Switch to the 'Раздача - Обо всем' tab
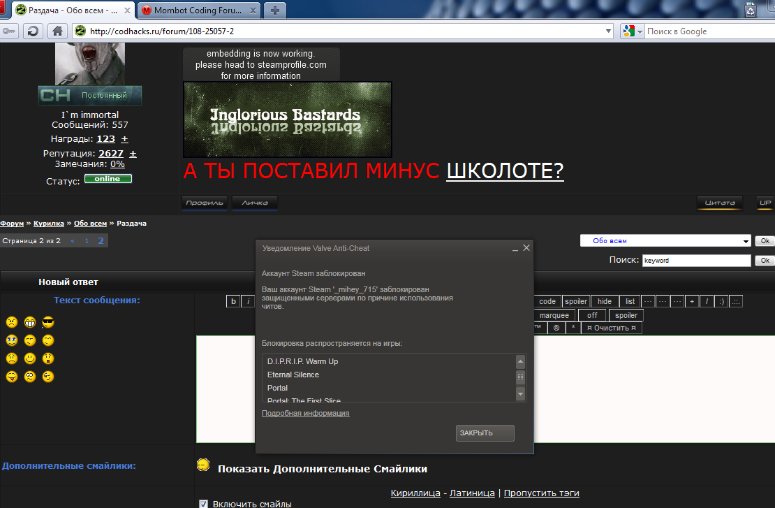This screenshot has height=508, width=775. (73, 10)
